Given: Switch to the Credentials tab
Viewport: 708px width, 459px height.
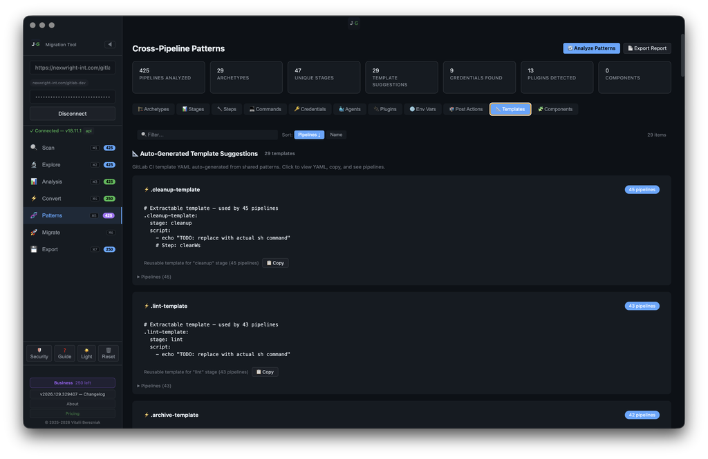Looking at the screenshot, I should click(x=310, y=109).
